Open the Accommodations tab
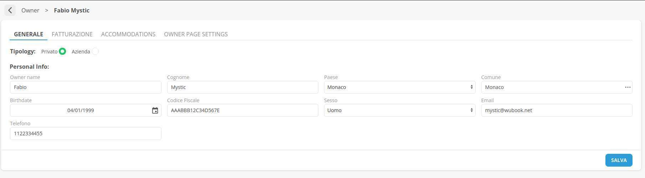 128,34
